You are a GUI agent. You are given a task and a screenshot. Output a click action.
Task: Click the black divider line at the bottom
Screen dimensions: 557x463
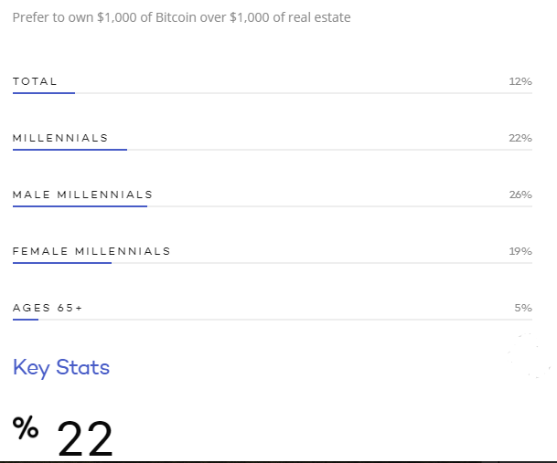tap(278, 460)
